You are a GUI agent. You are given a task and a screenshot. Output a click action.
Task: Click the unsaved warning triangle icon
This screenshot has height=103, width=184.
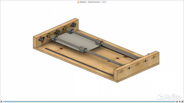[x=78, y=2]
